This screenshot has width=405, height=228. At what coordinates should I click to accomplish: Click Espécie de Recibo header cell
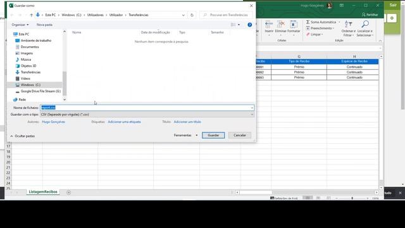354,61
